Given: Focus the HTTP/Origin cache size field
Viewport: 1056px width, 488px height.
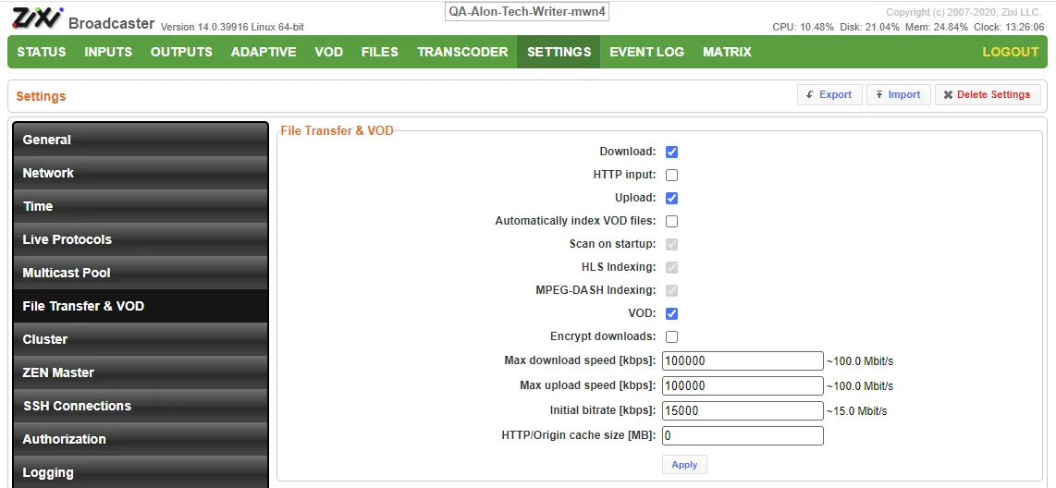Looking at the screenshot, I should [743, 435].
